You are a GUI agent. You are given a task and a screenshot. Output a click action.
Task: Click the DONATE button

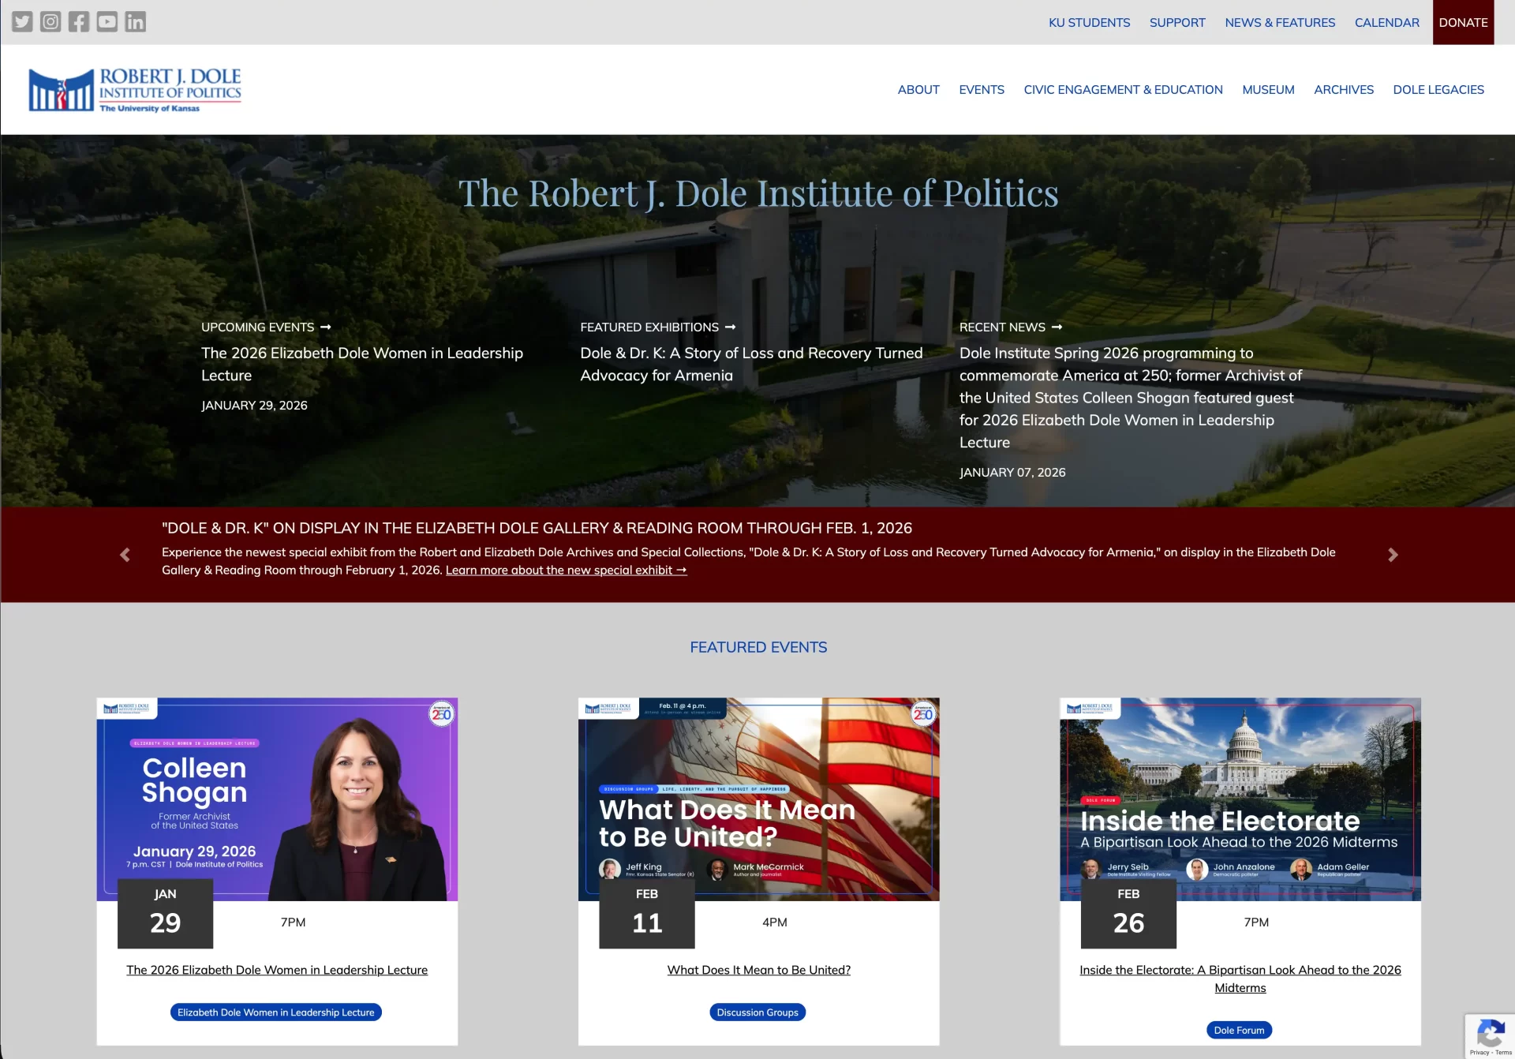1463,22
